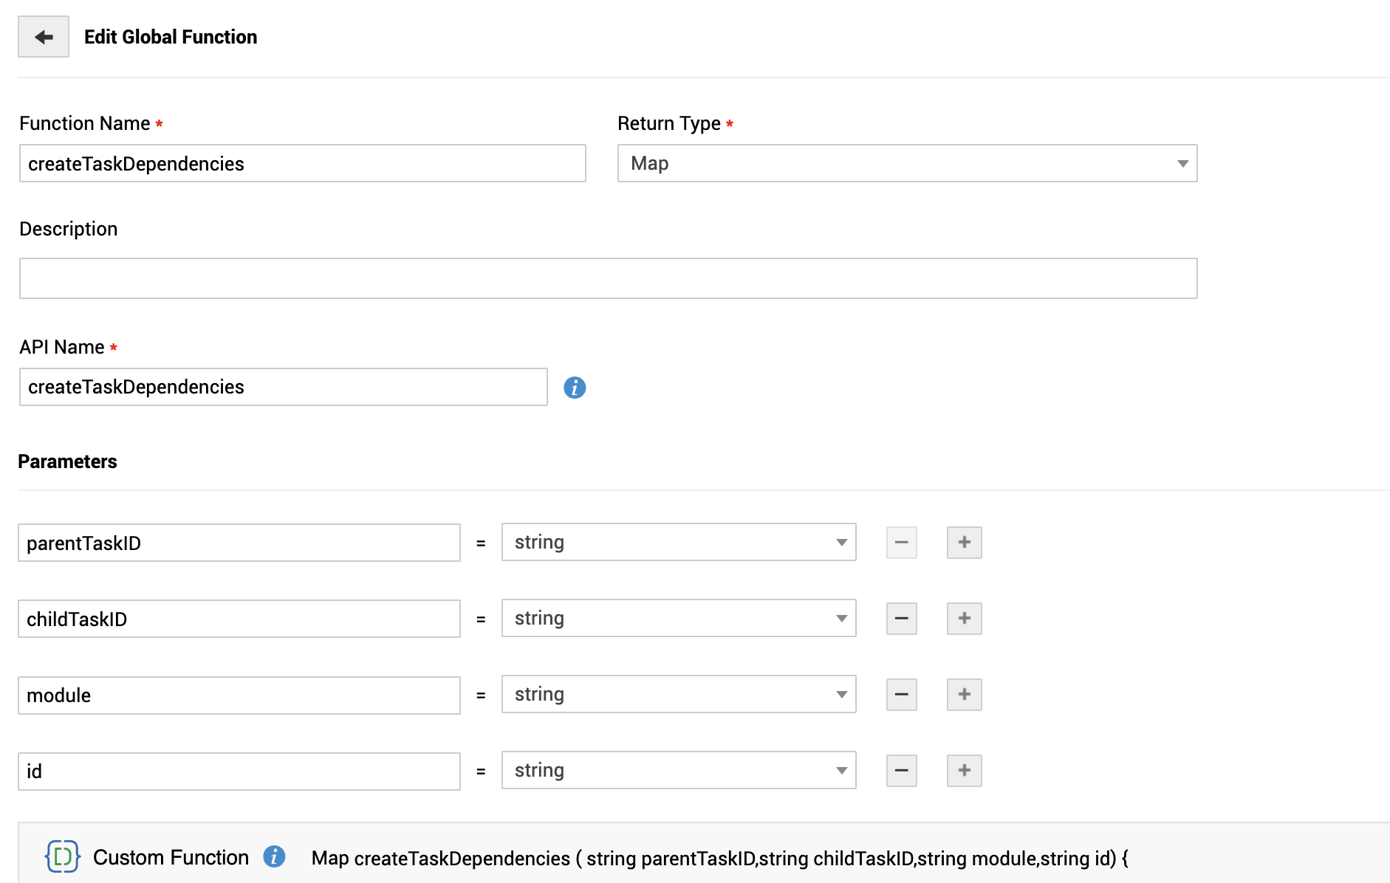Image resolution: width=1390 pixels, height=883 pixels.
Task: Add a parameter after parentTaskID row
Action: pyautogui.click(x=964, y=543)
